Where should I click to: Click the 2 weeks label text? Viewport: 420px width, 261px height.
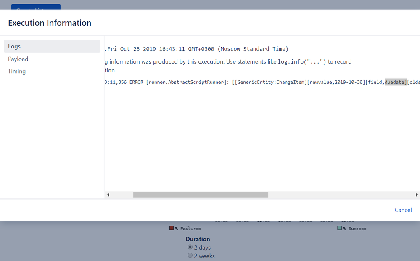pyautogui.click(x=204, y=256)
